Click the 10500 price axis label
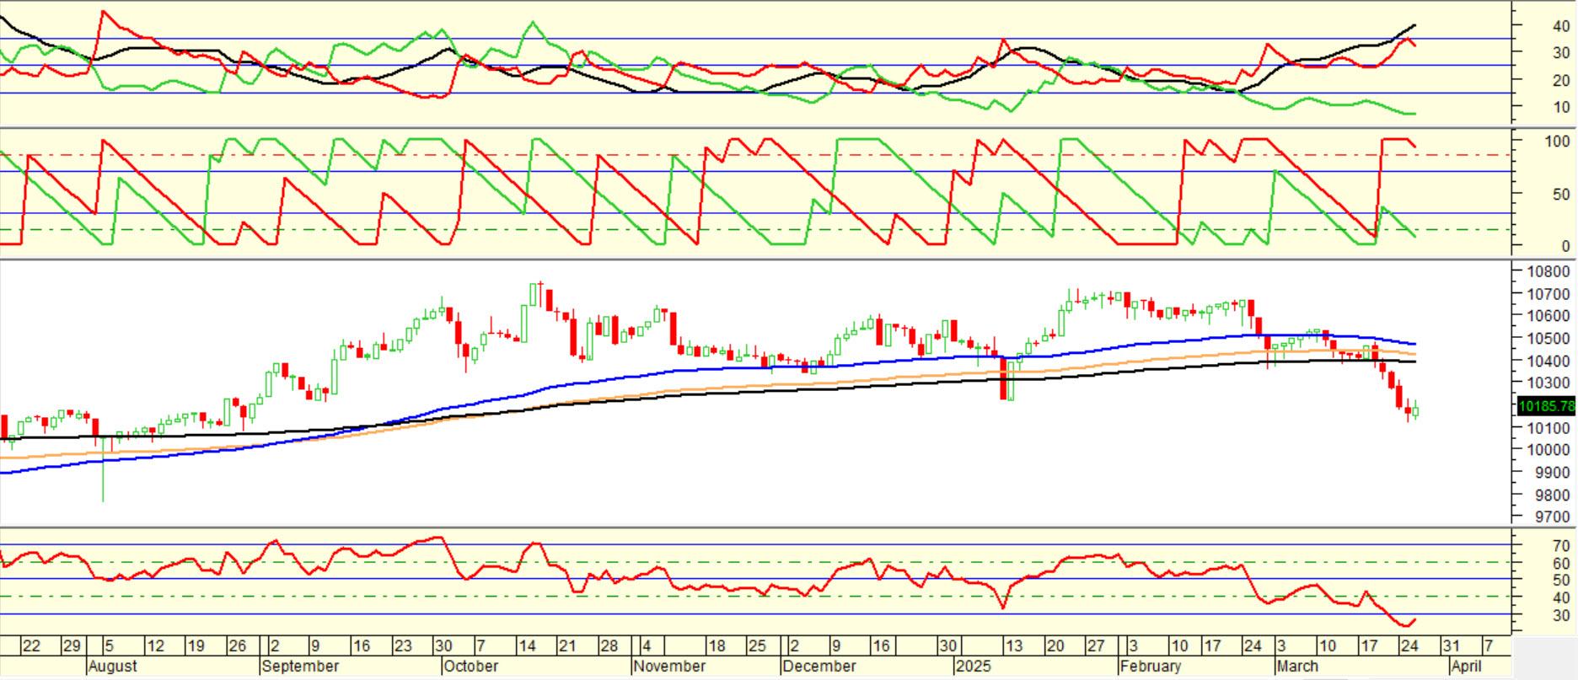Viewport: 1578px width, 680px height. (1548, 339)
